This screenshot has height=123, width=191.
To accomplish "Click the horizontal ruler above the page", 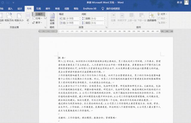I will 106,31.
